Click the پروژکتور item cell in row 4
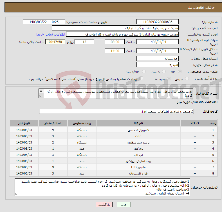Screen dimensions: 222x212 (138, 149)
